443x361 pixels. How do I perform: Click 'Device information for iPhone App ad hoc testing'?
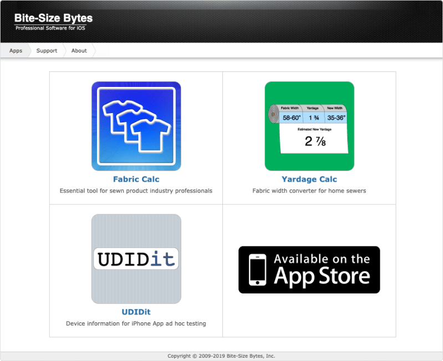click(136, 323)
